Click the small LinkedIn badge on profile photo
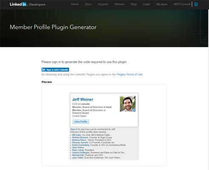 click(134, 110)
